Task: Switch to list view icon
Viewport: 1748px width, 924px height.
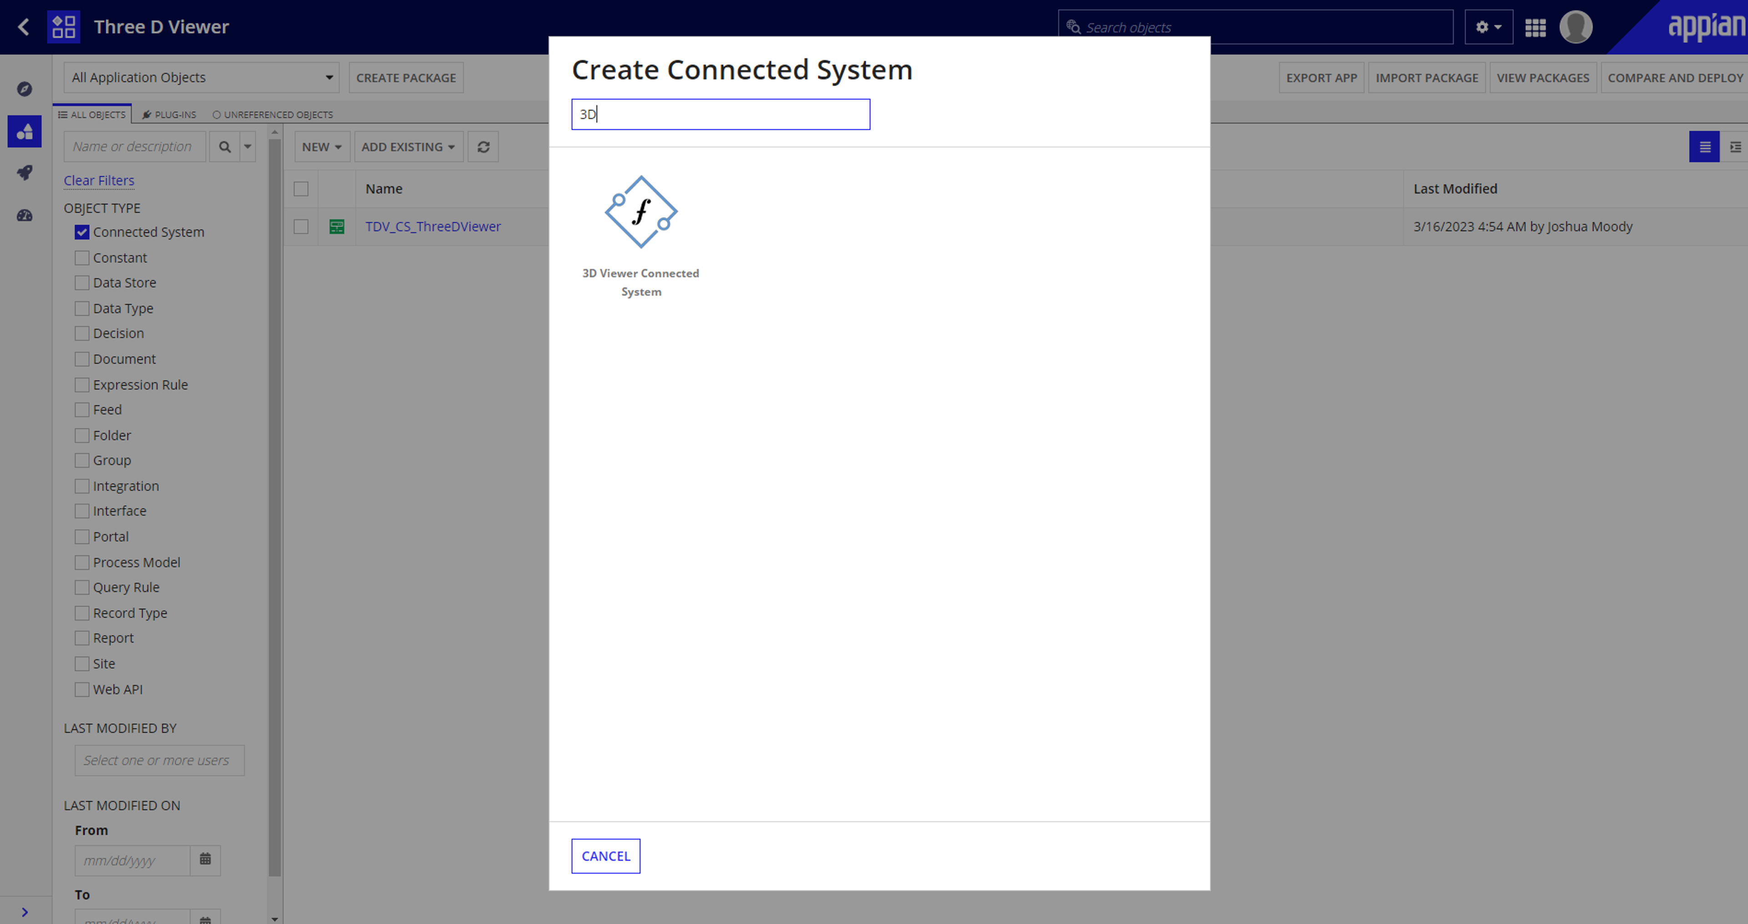Action: point(1704,147)
